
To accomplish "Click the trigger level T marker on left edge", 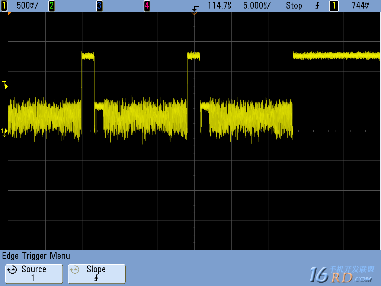I will coord(5,85).
